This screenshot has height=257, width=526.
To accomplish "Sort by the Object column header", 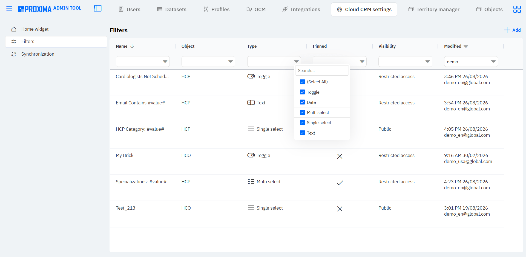I will point(188,46).
